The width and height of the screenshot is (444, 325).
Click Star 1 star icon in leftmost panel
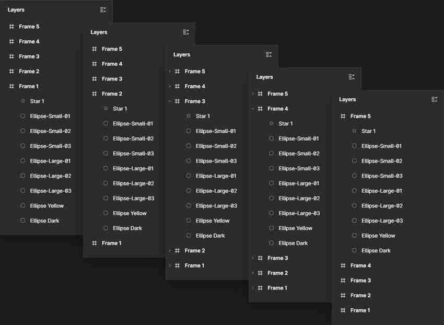click(x=23, y=101)
